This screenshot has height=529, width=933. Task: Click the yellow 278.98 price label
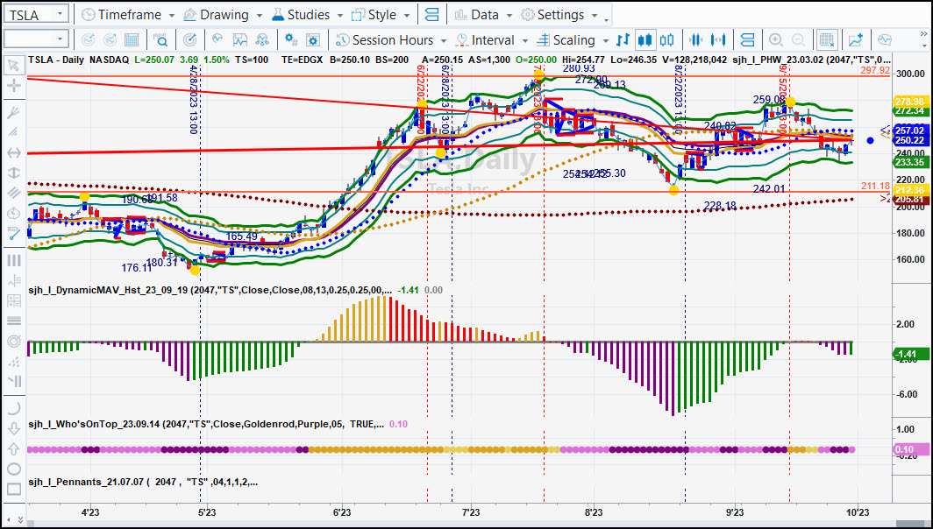909,102
